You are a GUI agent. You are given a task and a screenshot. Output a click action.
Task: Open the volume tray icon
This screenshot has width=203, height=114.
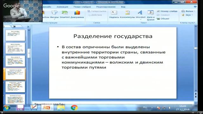pos(169,108)
